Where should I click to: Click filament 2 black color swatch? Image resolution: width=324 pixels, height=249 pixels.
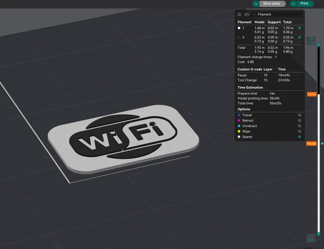click(239, 37)
